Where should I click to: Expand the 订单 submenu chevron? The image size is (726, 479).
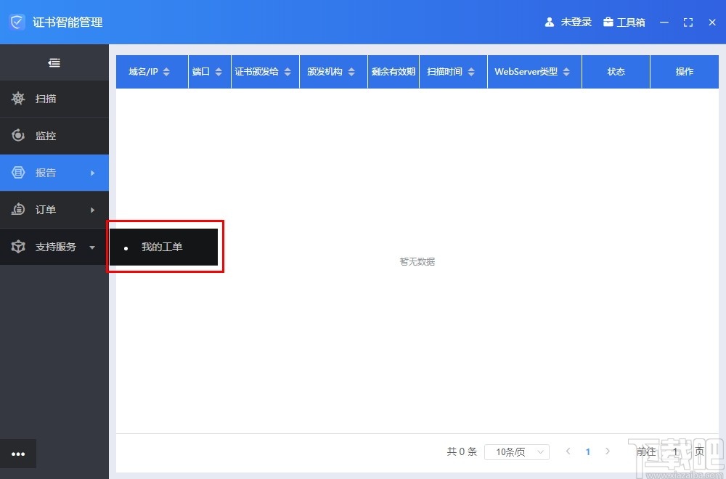(92, 209)
